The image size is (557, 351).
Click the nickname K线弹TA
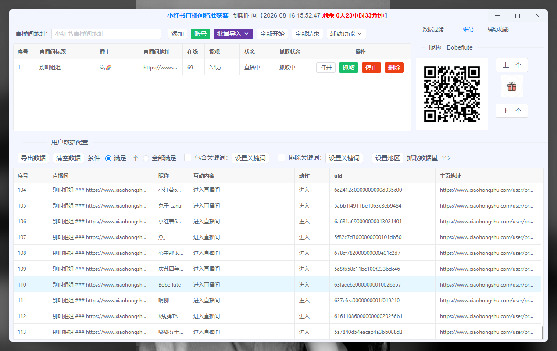click(x=168, y=316)
